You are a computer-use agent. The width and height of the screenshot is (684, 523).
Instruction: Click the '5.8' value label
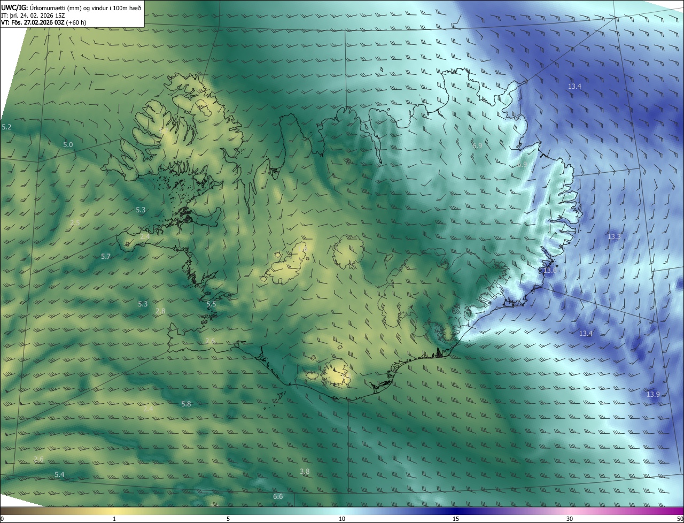click(x=186, y=404)
